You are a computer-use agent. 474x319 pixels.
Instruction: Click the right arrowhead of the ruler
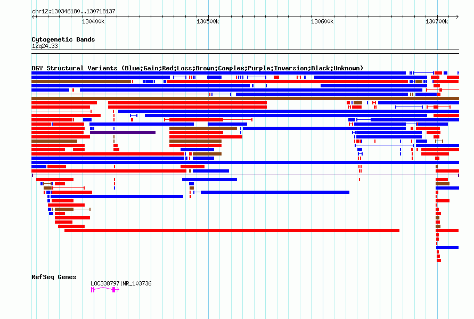coord(457,17)
